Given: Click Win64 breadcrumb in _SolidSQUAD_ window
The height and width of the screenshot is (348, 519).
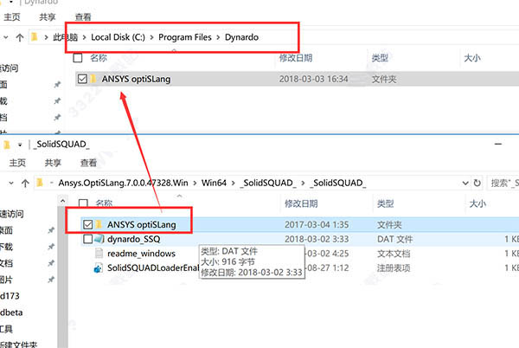Looking at the screenshot, I should (x=214, y=183).
